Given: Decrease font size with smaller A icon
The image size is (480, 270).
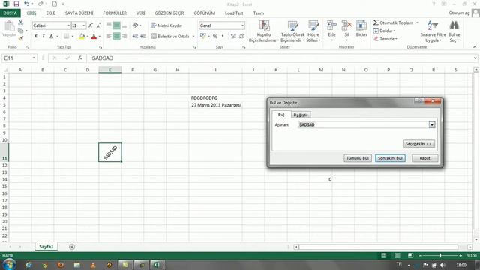Looking at the screenshot, I should point(98,25).
